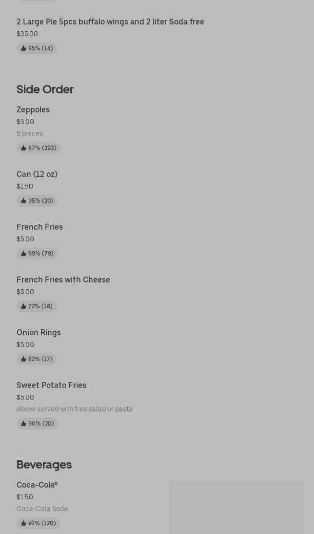Click the Coca-Cola thumbs-up rating icon

[23, 523]
